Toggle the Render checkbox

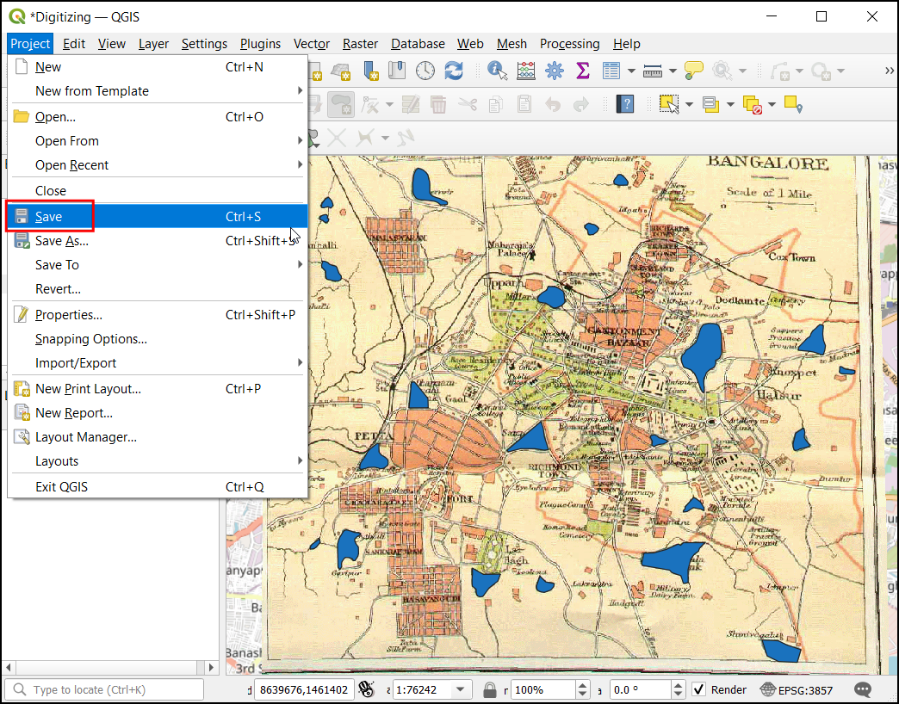[x=699, y=689]
